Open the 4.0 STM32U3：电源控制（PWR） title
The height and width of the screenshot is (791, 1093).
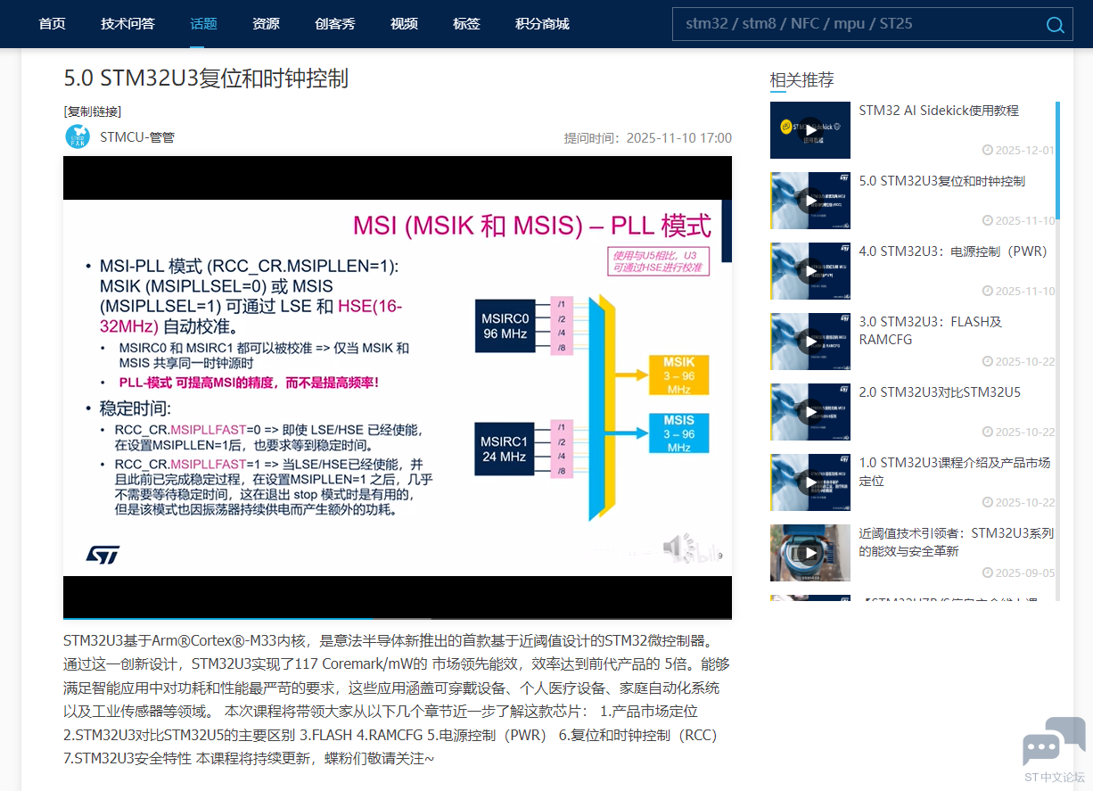point(953,251)
